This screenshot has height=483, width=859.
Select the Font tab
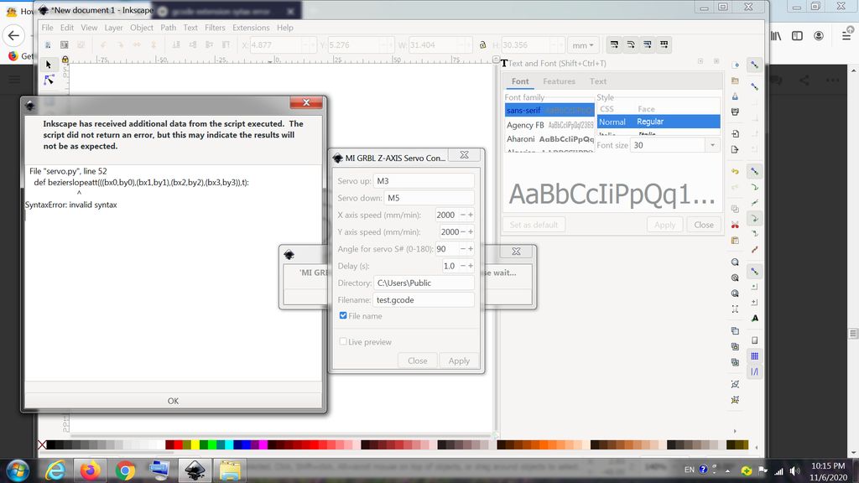520,81
